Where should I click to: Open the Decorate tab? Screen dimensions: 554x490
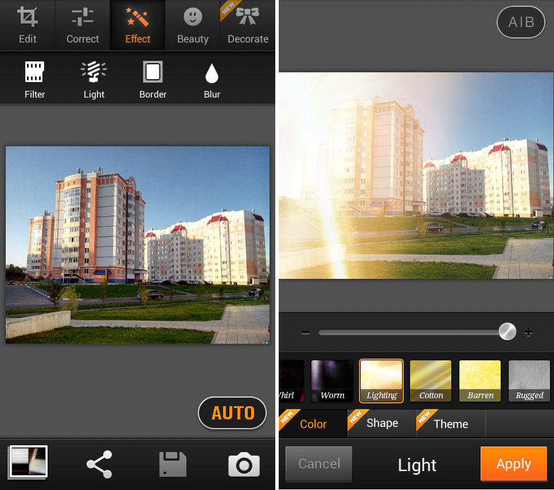coord(248,25)
